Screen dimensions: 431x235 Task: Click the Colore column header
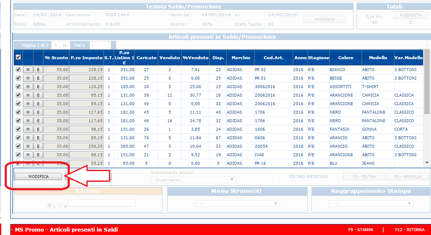(345, 57)
